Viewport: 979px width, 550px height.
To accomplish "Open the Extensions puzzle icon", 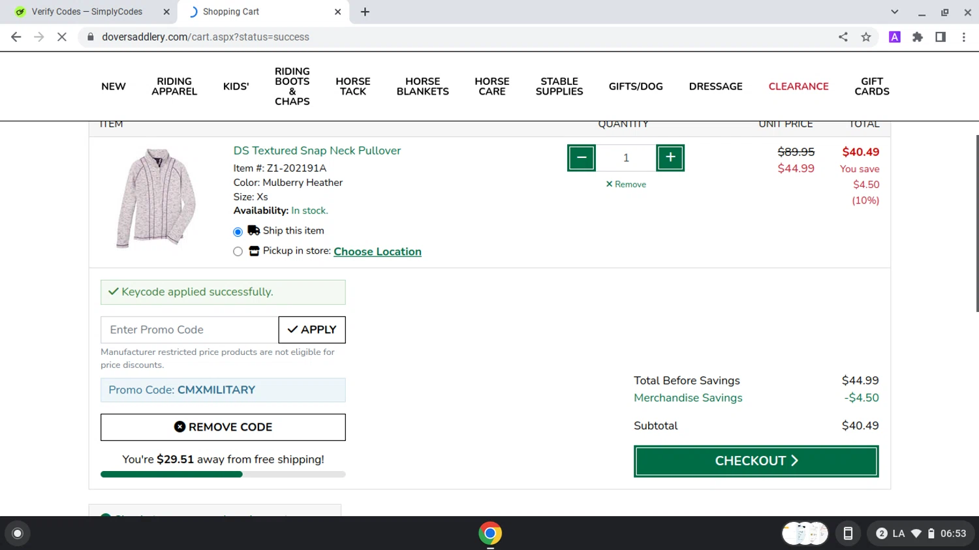I will coord(918,37).
